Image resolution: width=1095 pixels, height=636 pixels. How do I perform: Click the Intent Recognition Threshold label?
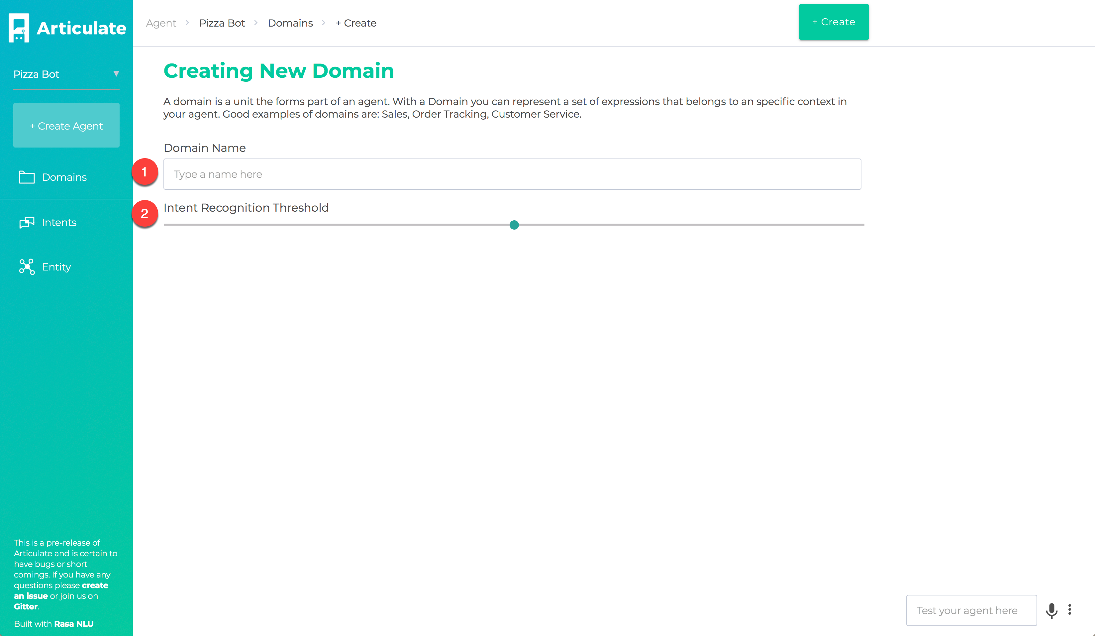246,208
